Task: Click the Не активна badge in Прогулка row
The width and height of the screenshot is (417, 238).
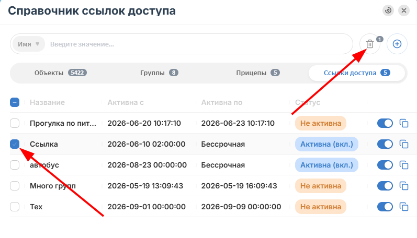Action: pos(320,123)
